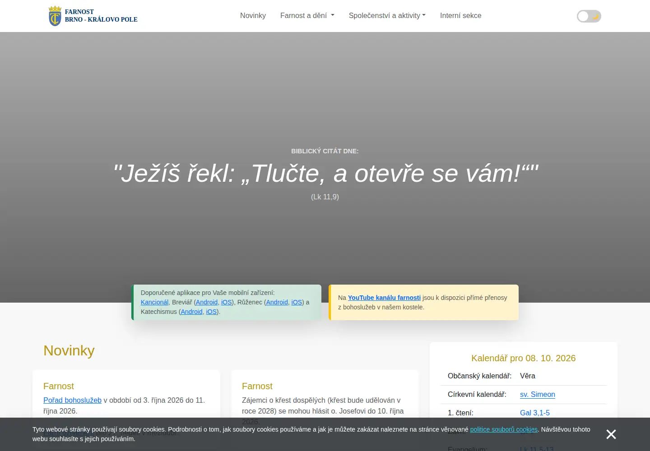Click Církevní kalendář label

coord(477,395)
